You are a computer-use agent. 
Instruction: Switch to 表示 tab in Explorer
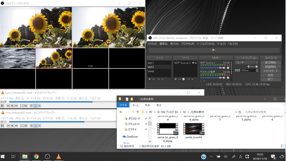[159, 105]
